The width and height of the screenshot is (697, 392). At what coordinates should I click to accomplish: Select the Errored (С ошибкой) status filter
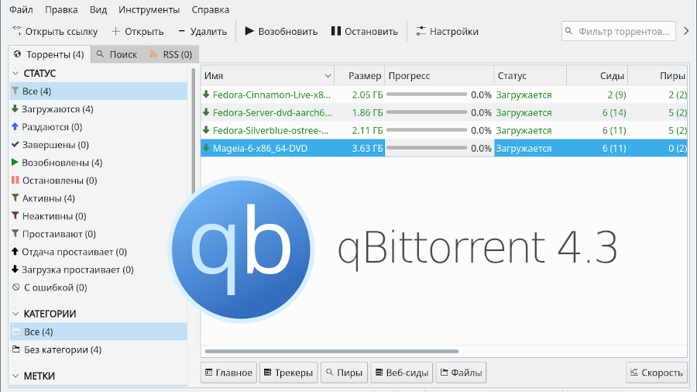[54, 287]
